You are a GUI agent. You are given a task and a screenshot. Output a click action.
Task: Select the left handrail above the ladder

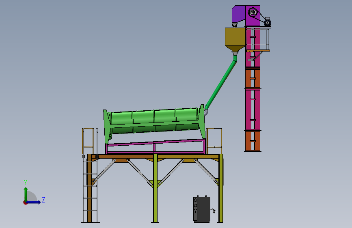(x=88, y=141)
